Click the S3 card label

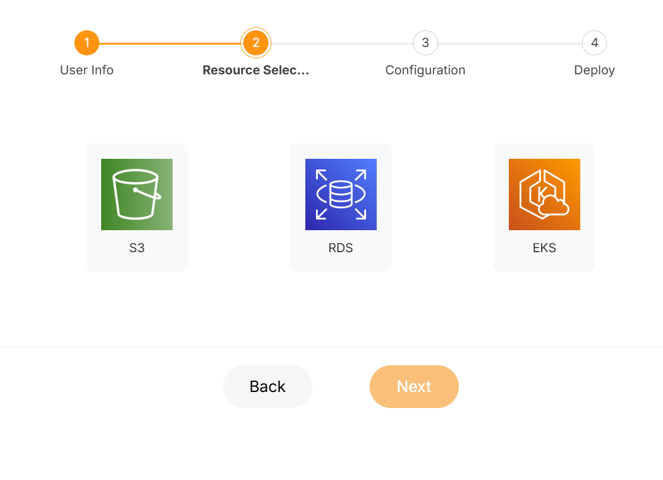click(x=137, y=247)
